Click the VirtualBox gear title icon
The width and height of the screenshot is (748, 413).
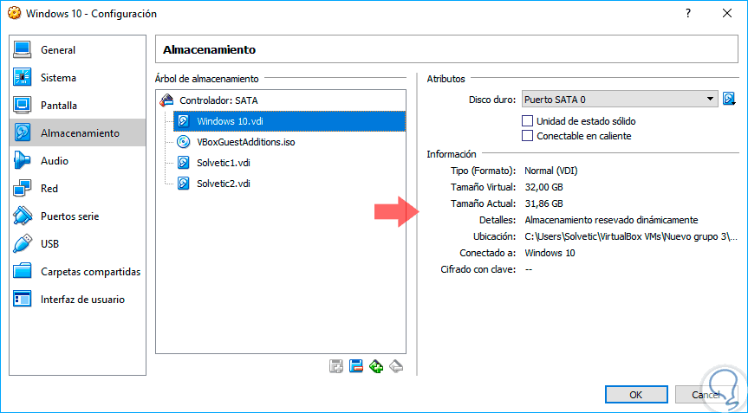[x=15, y=13]
